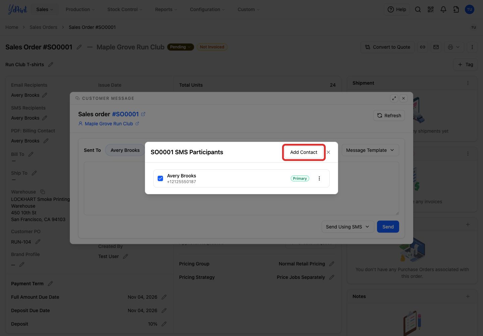Screen dimensions: 483x336
Task: Close the SMS Participants popup
Action: [328, 152]
